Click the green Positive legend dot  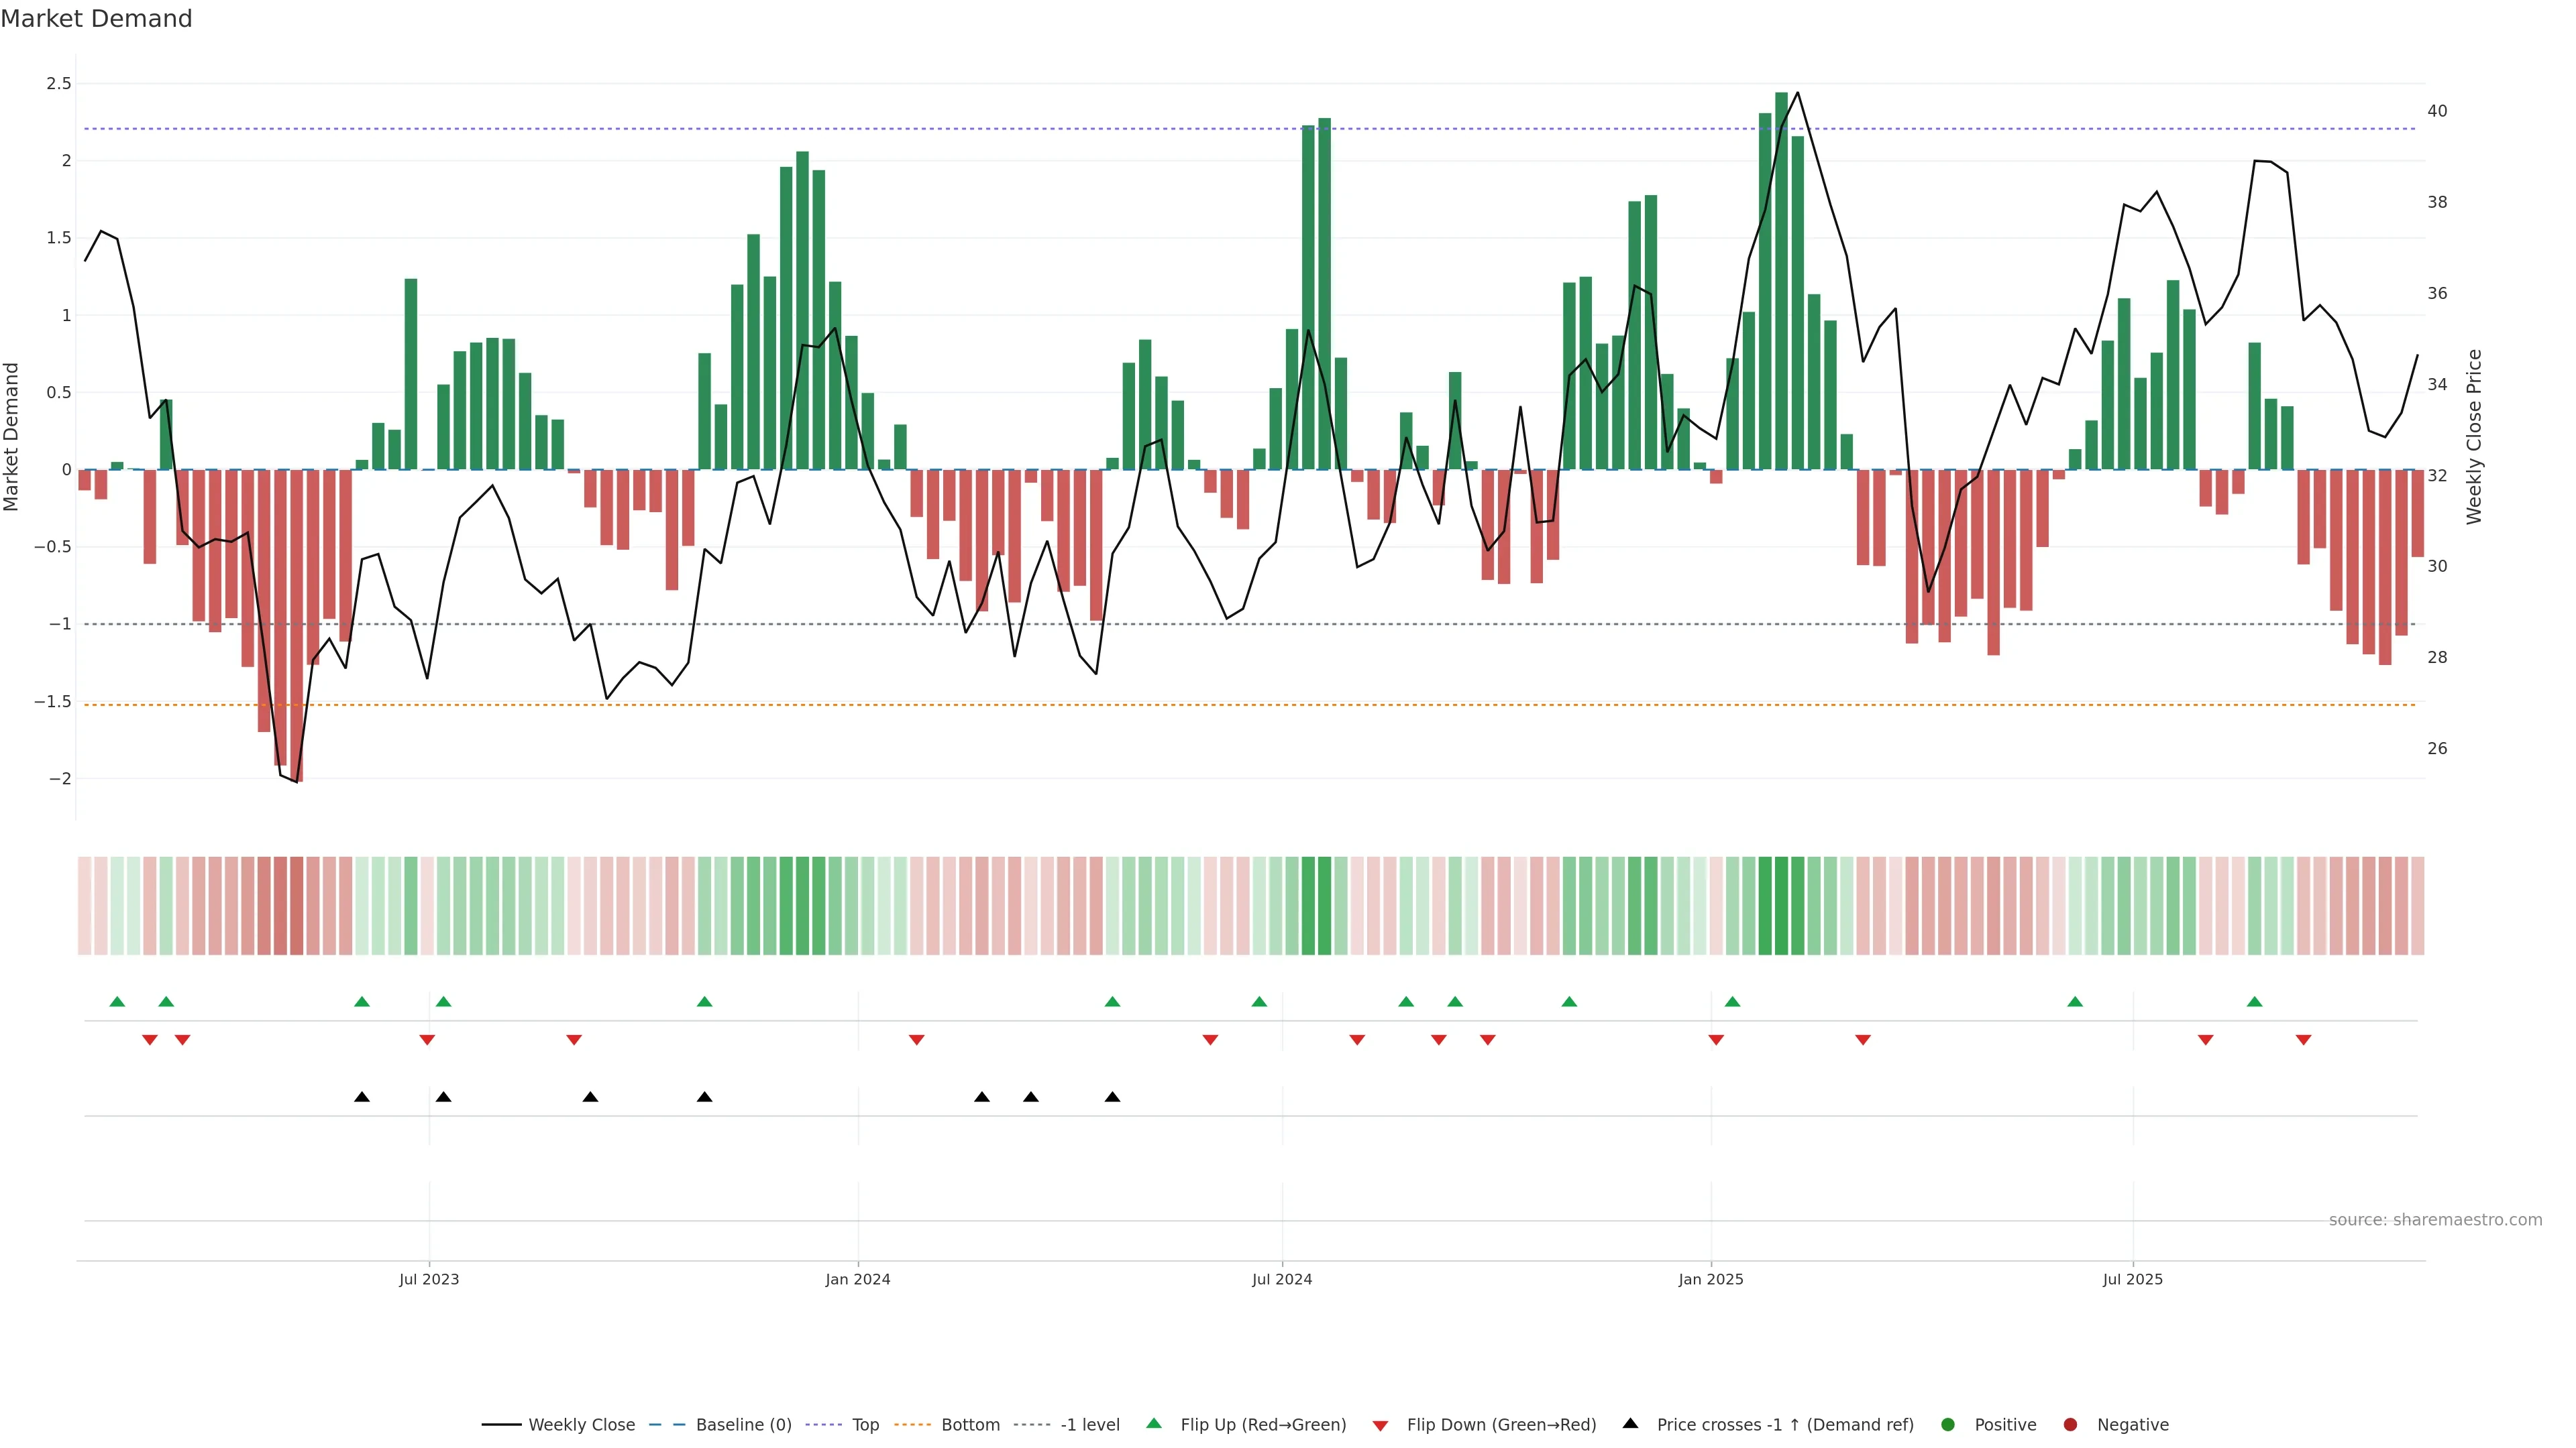(x=1947, y=1424)
